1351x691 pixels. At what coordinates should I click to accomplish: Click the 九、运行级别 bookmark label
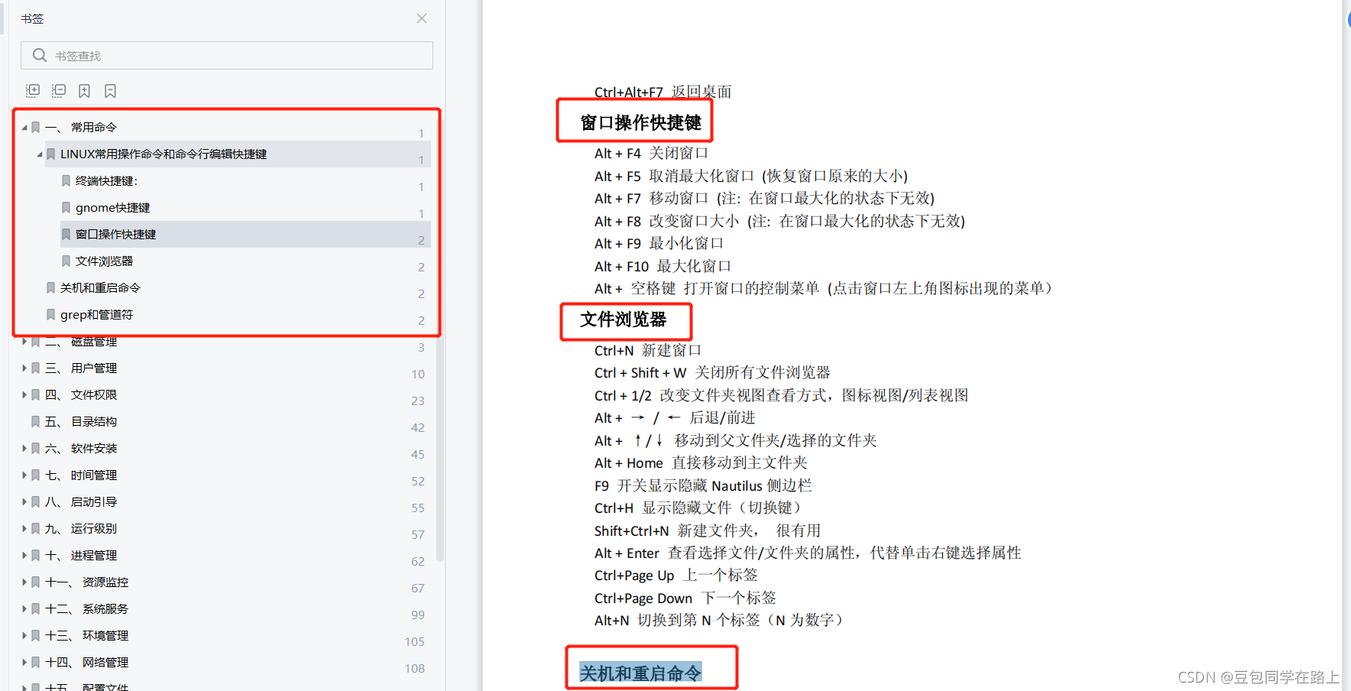(81, 528)
